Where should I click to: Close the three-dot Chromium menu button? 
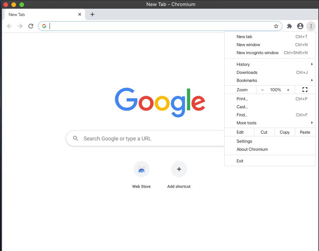311,26
